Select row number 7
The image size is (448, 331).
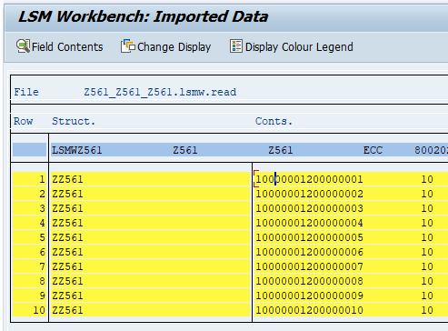coord(42,266)
